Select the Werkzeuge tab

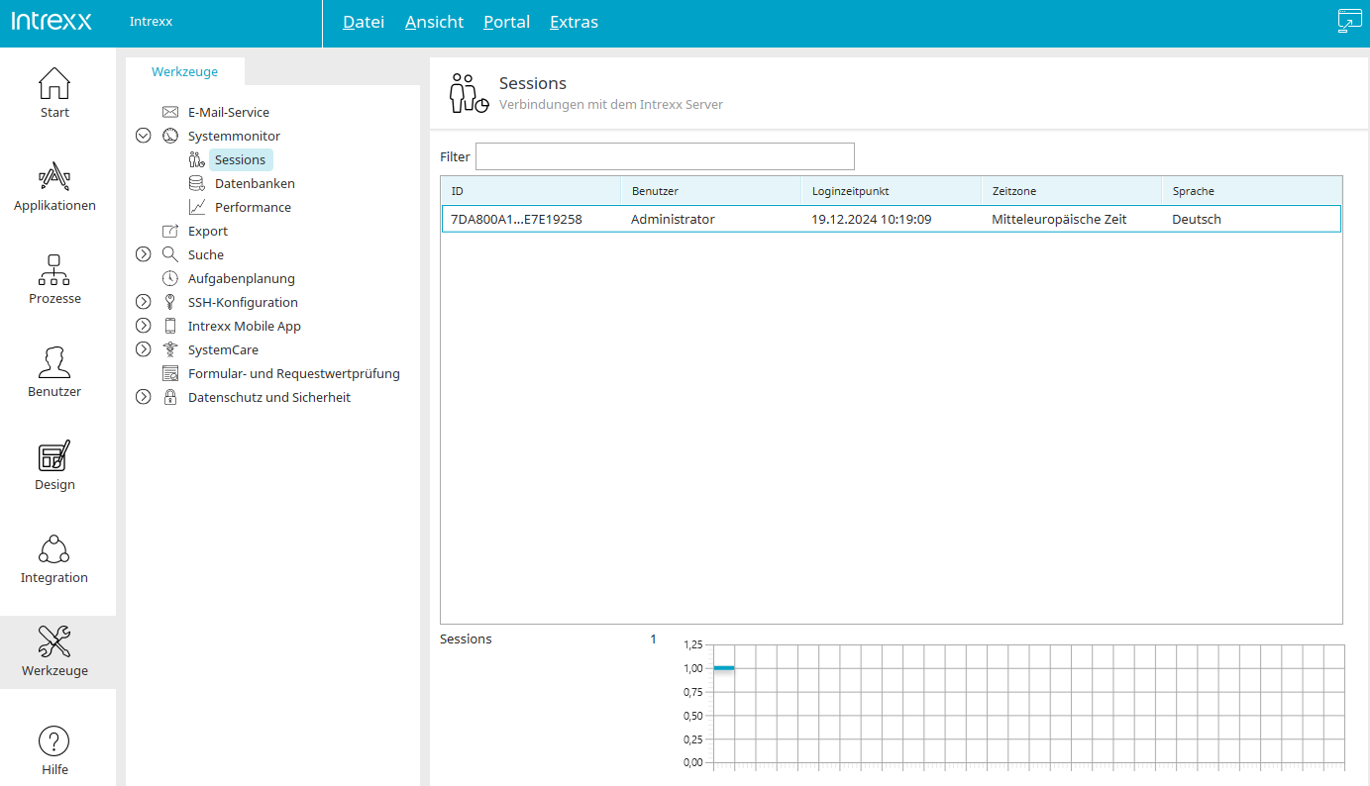[x=184, y=72]
